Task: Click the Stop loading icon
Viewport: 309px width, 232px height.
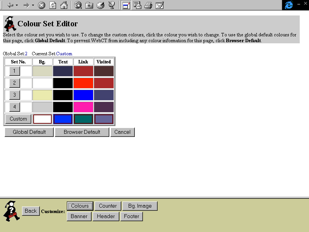Action: (41, 5)
